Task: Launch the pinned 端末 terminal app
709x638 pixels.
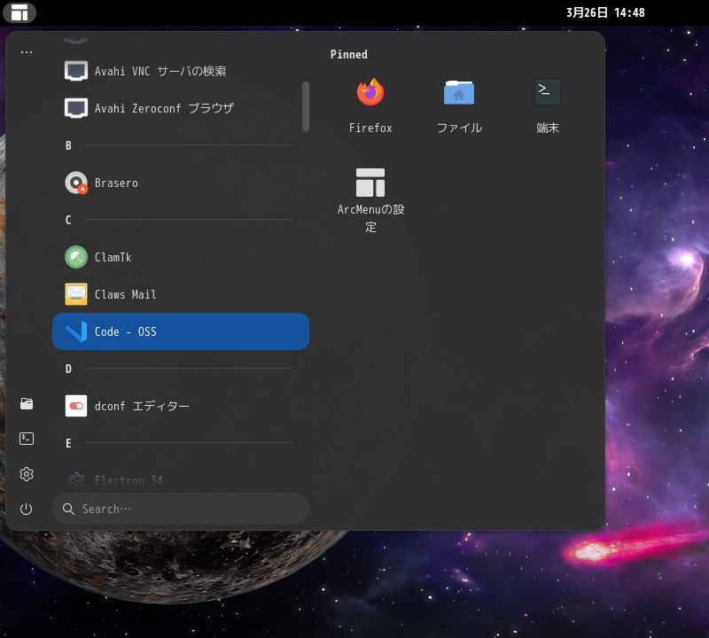Action: pyautogui.click(x=548, y=105)
